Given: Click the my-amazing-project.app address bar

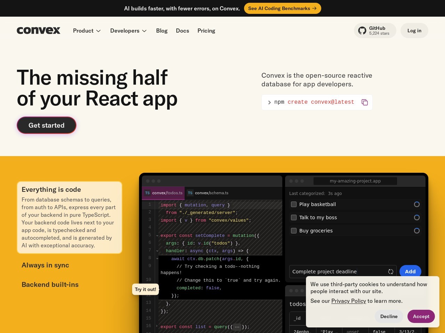Looking at the screenshot, I should pos(355,181).
